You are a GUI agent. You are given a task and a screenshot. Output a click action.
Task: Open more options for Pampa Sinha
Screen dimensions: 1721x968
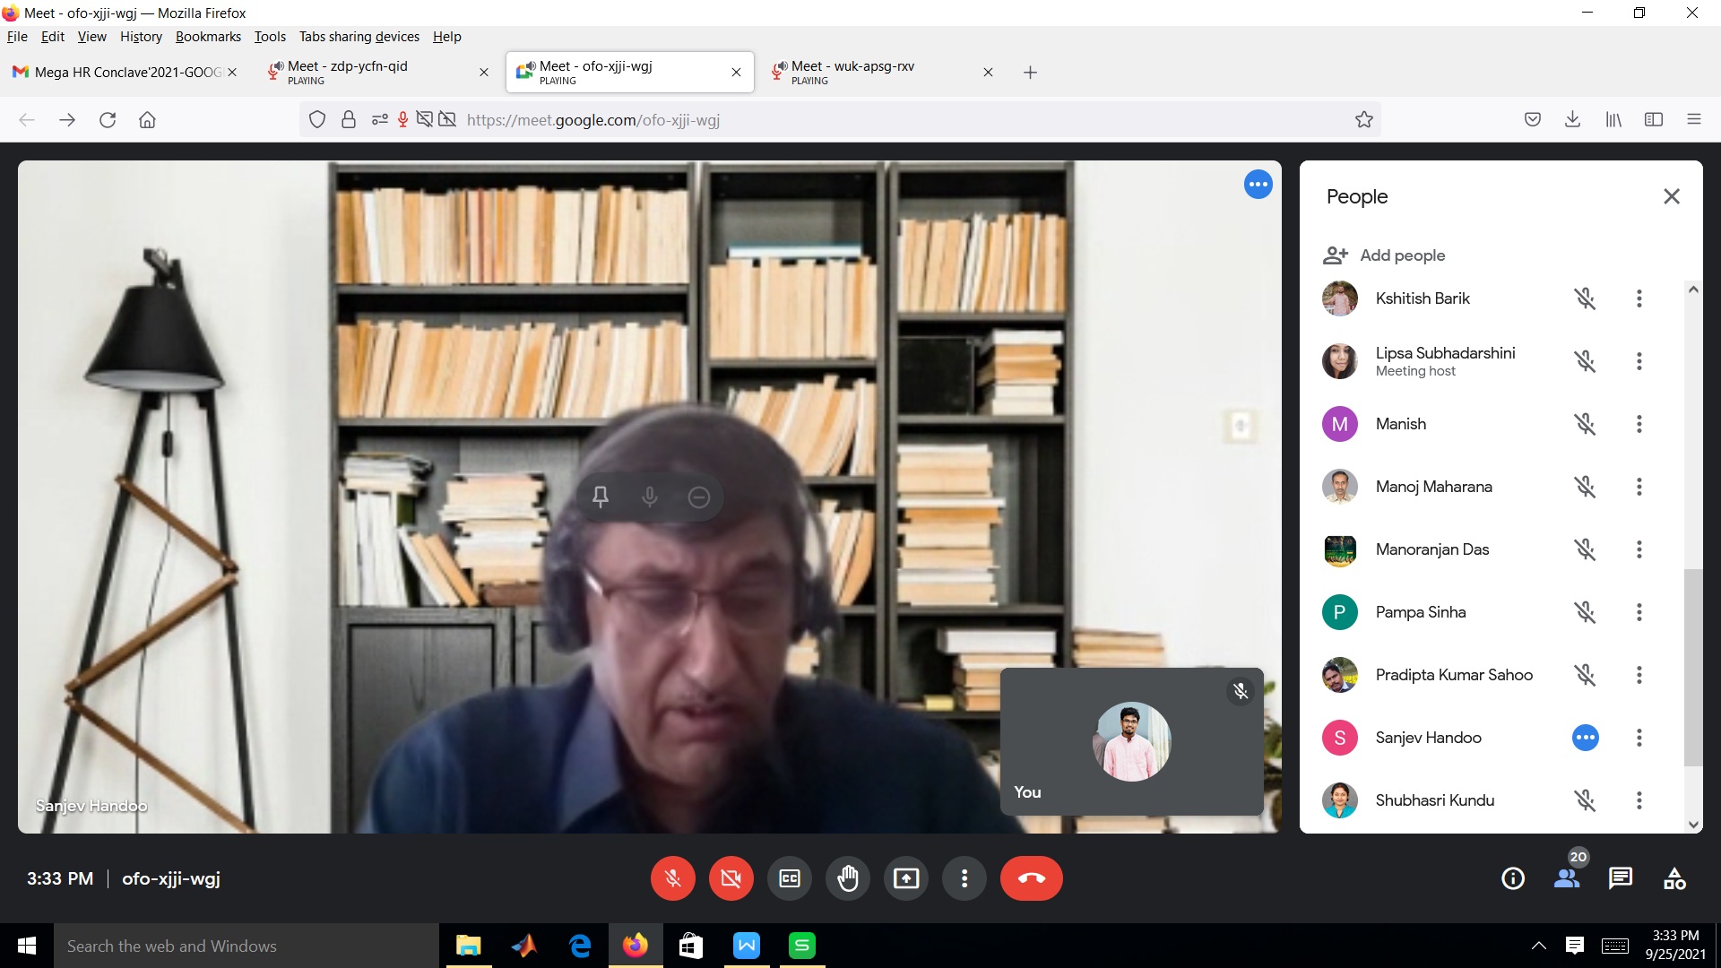tap(1639, 612)
